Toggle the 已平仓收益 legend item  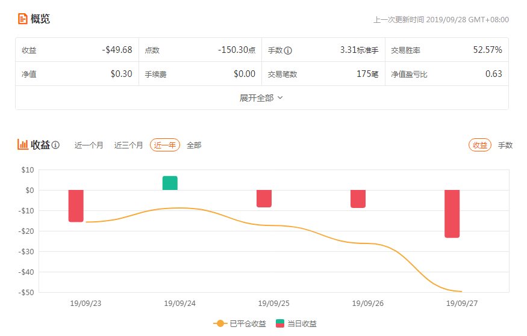point(240,323)
